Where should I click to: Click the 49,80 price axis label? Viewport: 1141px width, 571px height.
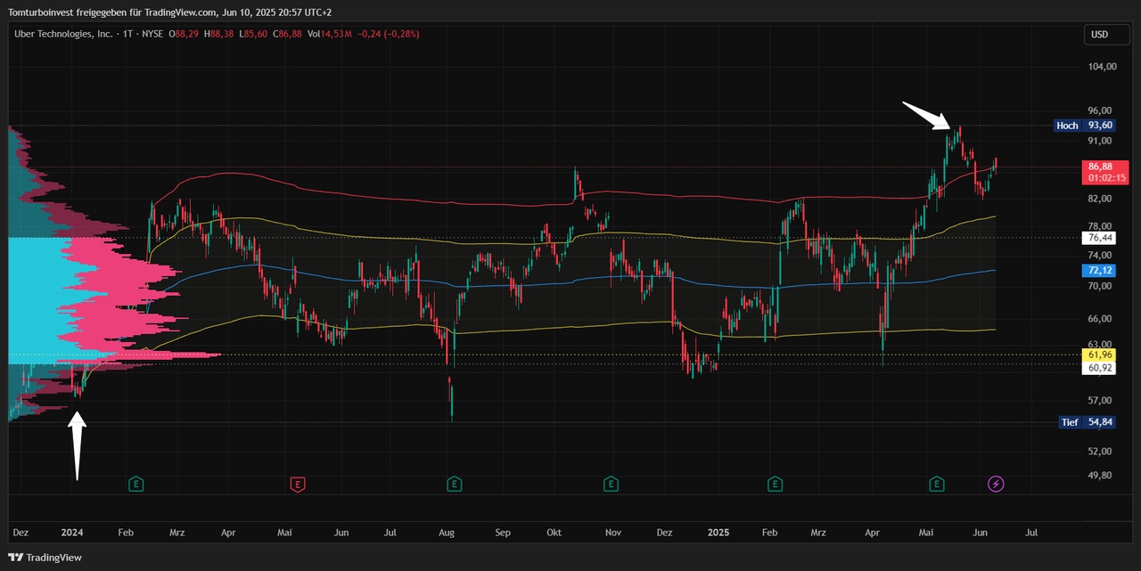[1099, 475]
